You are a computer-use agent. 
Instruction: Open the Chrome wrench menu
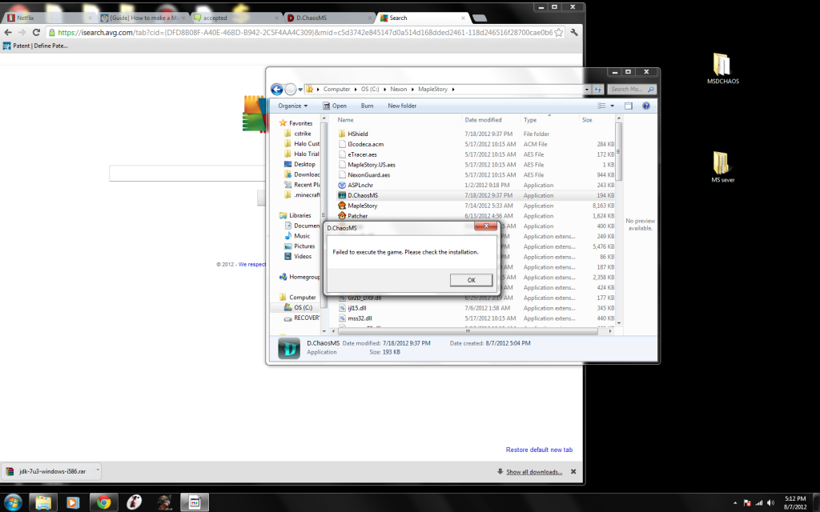point(574,32)
